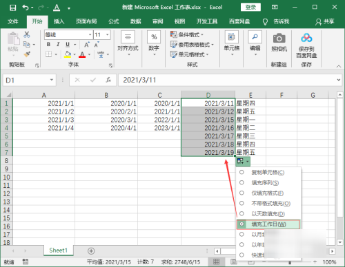Select Fill Without Formatting (不带格式填充) option
Screen dimensions: 345x267
(x=268, y=203)
